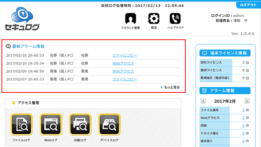Open the 設定 gear icon
The image size is (261, 147).
coord(154,19)
